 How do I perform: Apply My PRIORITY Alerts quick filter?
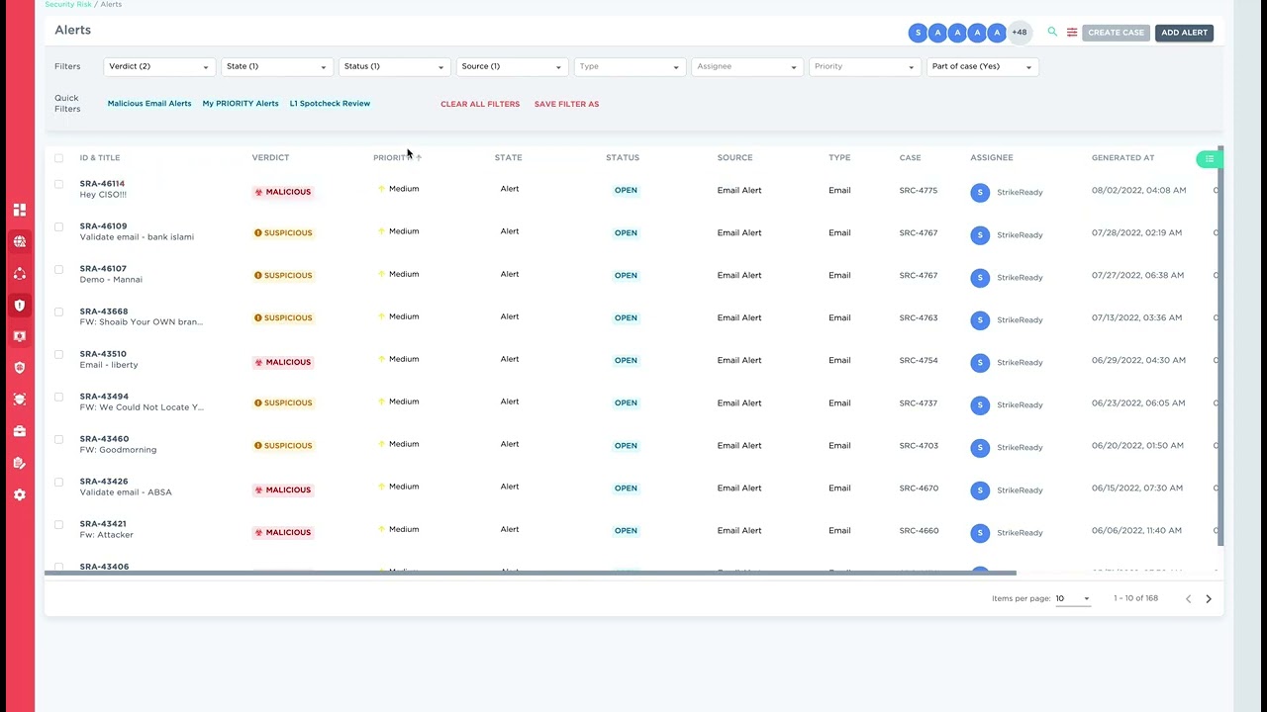[x=241, y=103]
